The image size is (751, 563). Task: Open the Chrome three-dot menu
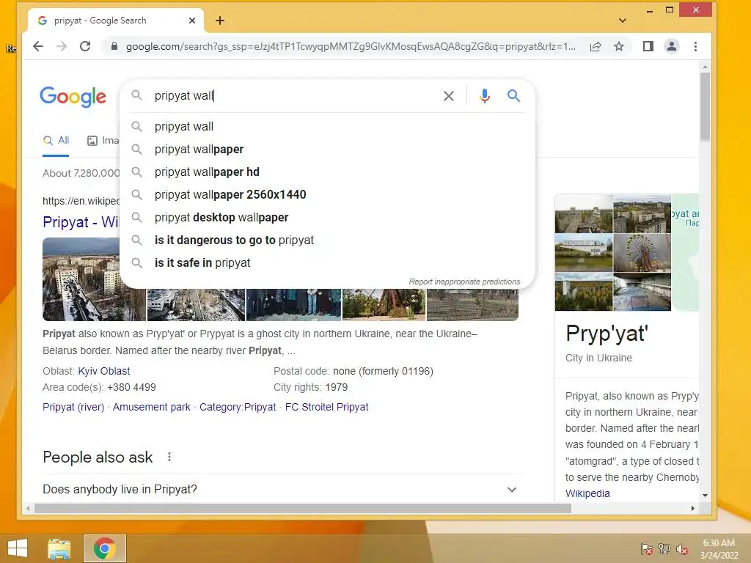point(695,46)
